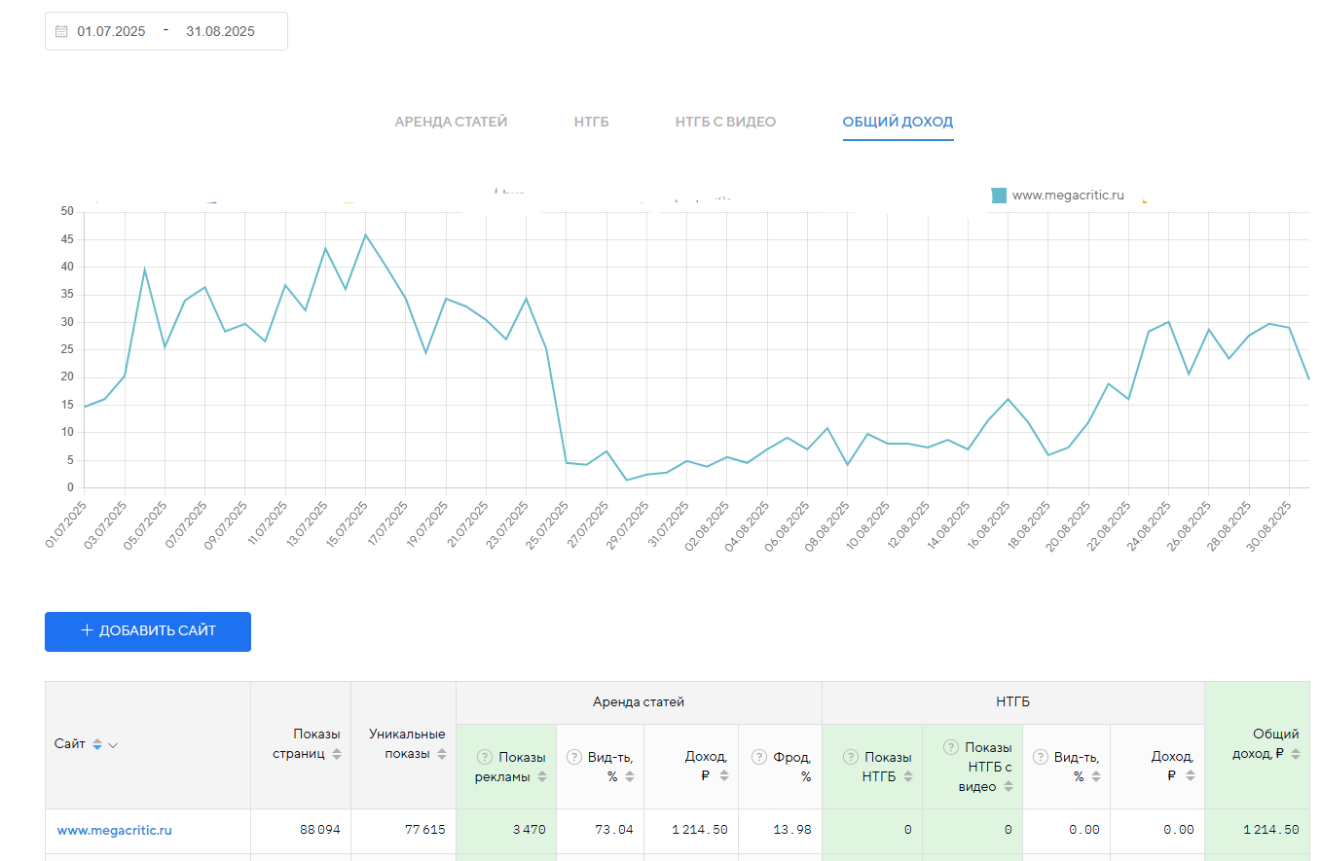Select the НТГБ chart tab

(x=591, y=123)
